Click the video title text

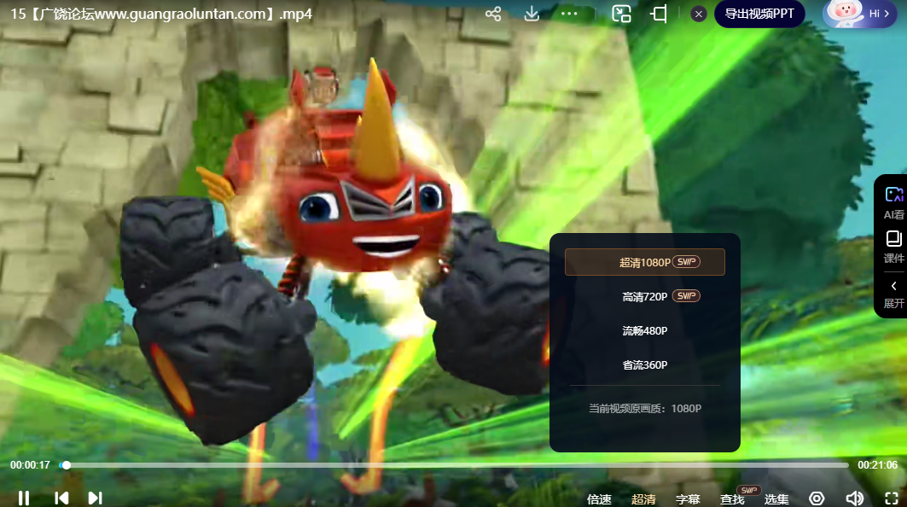161,14
